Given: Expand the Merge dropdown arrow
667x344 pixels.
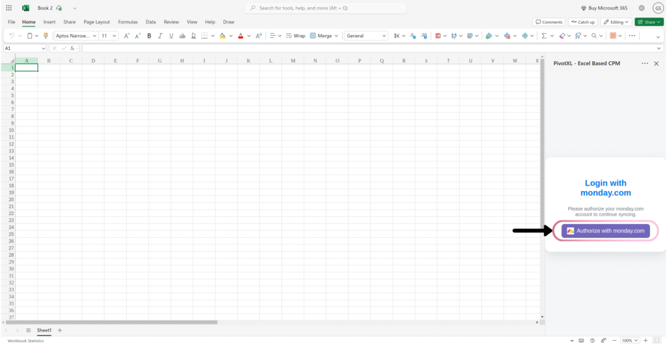Looking at the screenshot, I should click(337, 36).
